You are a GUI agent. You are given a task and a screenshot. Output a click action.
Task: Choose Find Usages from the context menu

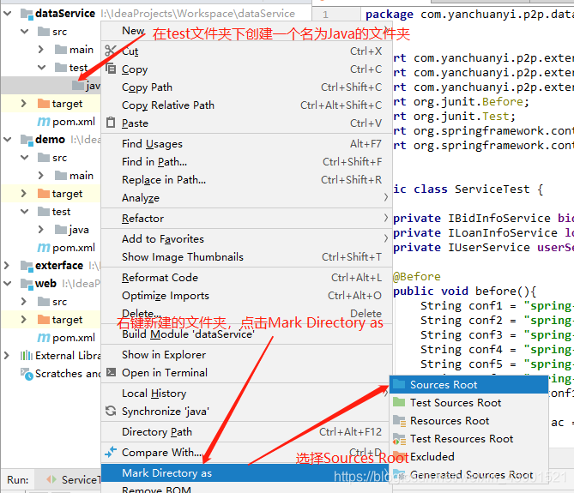246,144
